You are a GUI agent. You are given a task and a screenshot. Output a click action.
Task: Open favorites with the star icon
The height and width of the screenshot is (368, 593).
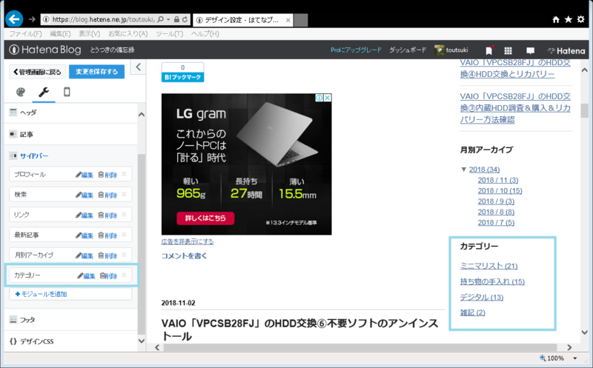tap(569, 19)
